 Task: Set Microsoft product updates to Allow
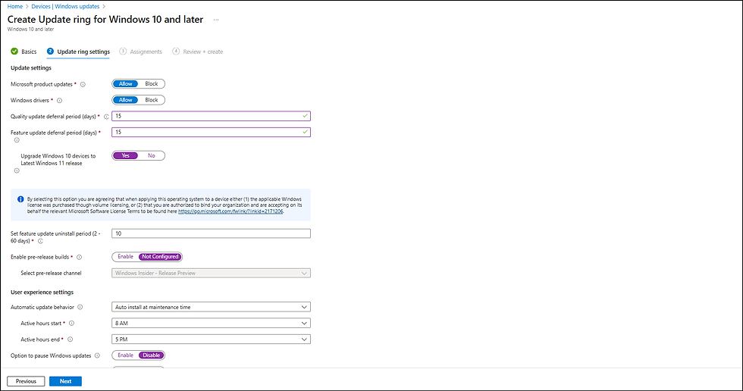126,84
